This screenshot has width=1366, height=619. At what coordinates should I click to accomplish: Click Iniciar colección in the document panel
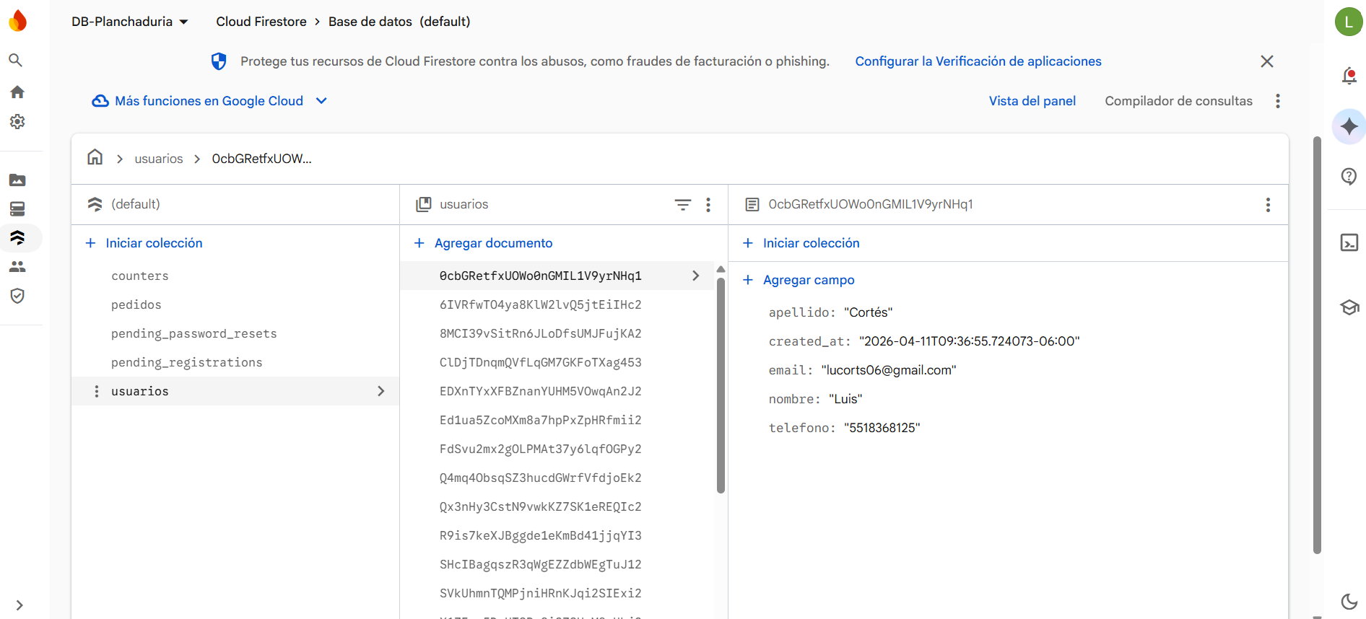click(801, 243)
